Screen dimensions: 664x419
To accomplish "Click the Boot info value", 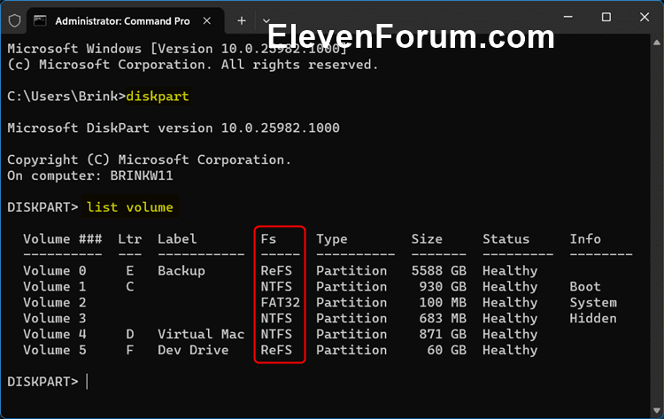I will (585, 286).
